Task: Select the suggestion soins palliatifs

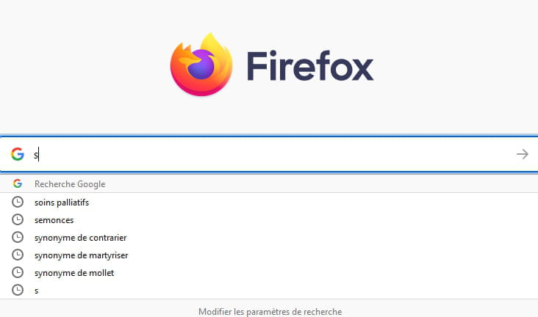Action: (x=62, y=202)
